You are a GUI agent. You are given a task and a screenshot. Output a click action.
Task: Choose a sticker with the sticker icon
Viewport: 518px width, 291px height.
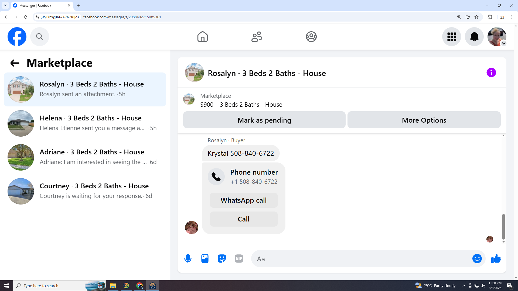[x=222, y=259]
